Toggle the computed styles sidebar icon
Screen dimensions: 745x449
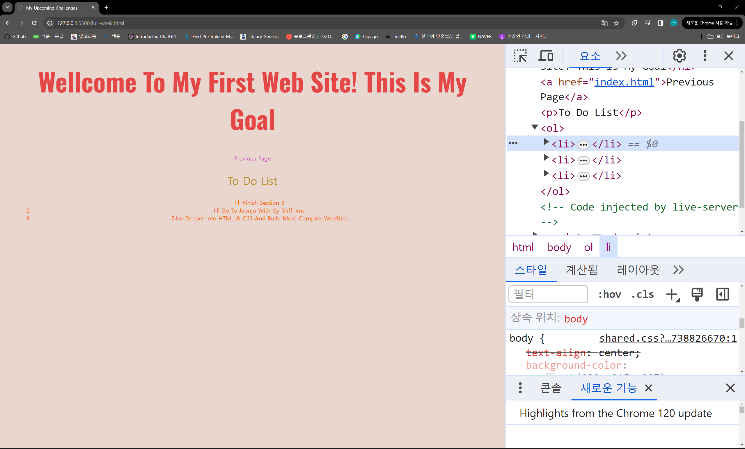click(x=722, y=294)
